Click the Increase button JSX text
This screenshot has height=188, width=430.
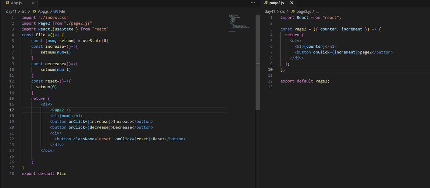123,121
